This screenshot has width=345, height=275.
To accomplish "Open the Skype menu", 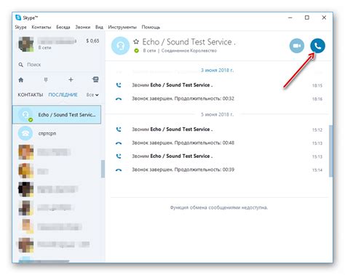I will pyautogui.click(x=20, y=27).
